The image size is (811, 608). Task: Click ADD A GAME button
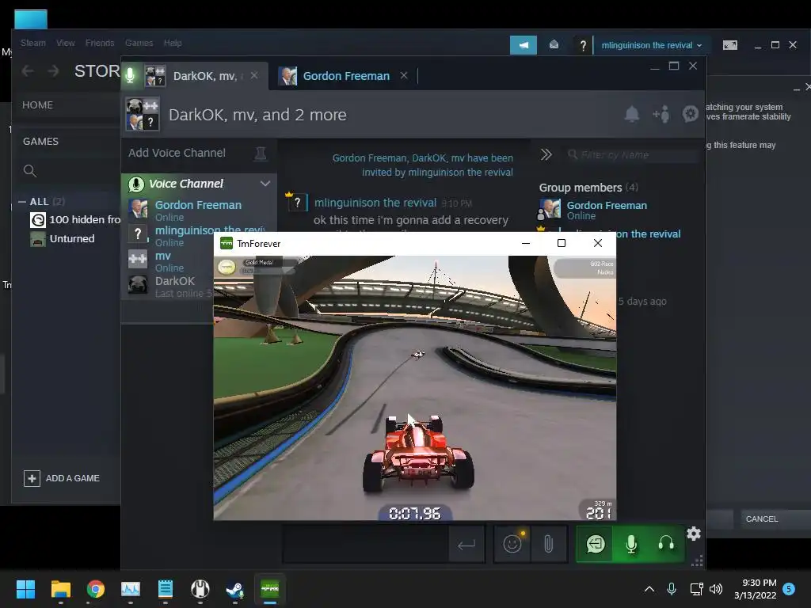tap(62, 478)
